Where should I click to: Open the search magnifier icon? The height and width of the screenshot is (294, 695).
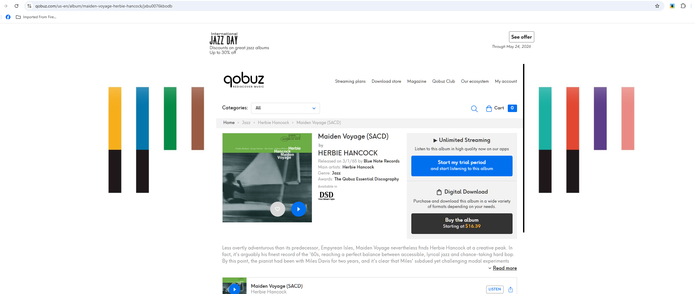(474, 109)
